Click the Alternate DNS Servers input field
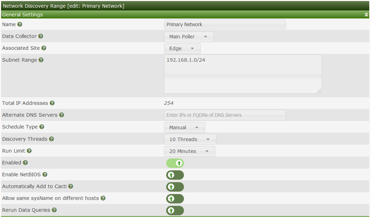Screen dimensions: 371x217 (x=225, y=115)
